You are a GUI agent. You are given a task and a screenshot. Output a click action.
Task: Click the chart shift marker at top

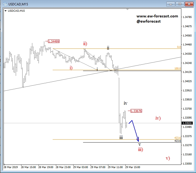pyautogui.click(x=127, y=10)
